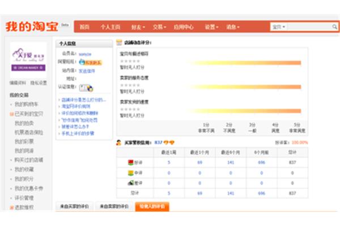The image size is (340, 226).
Task: Click 好评 count 696 for 6个月前
Action: [x=261, y=162]
